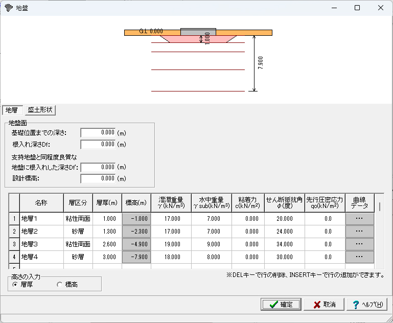This screenshot has width=393, height=323.
Task: Click the 層厚(m) column header
Action: pos(107,203)
